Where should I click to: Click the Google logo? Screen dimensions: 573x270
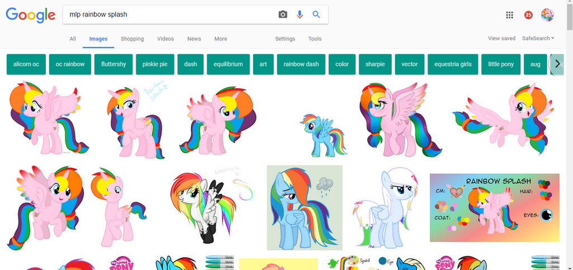click(30, 15)
